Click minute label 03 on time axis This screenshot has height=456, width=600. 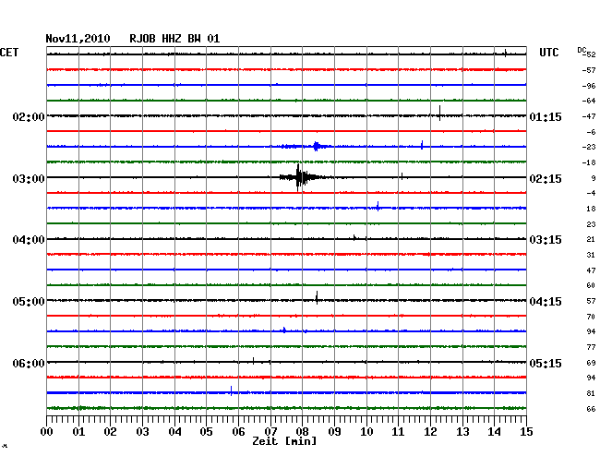(143, 432)
